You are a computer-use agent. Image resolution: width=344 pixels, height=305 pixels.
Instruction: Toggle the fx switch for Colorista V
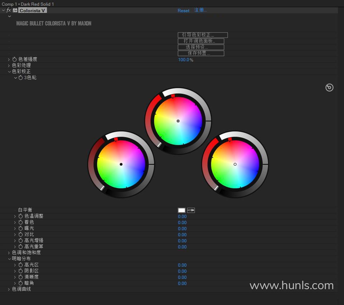tap(9, 10)
